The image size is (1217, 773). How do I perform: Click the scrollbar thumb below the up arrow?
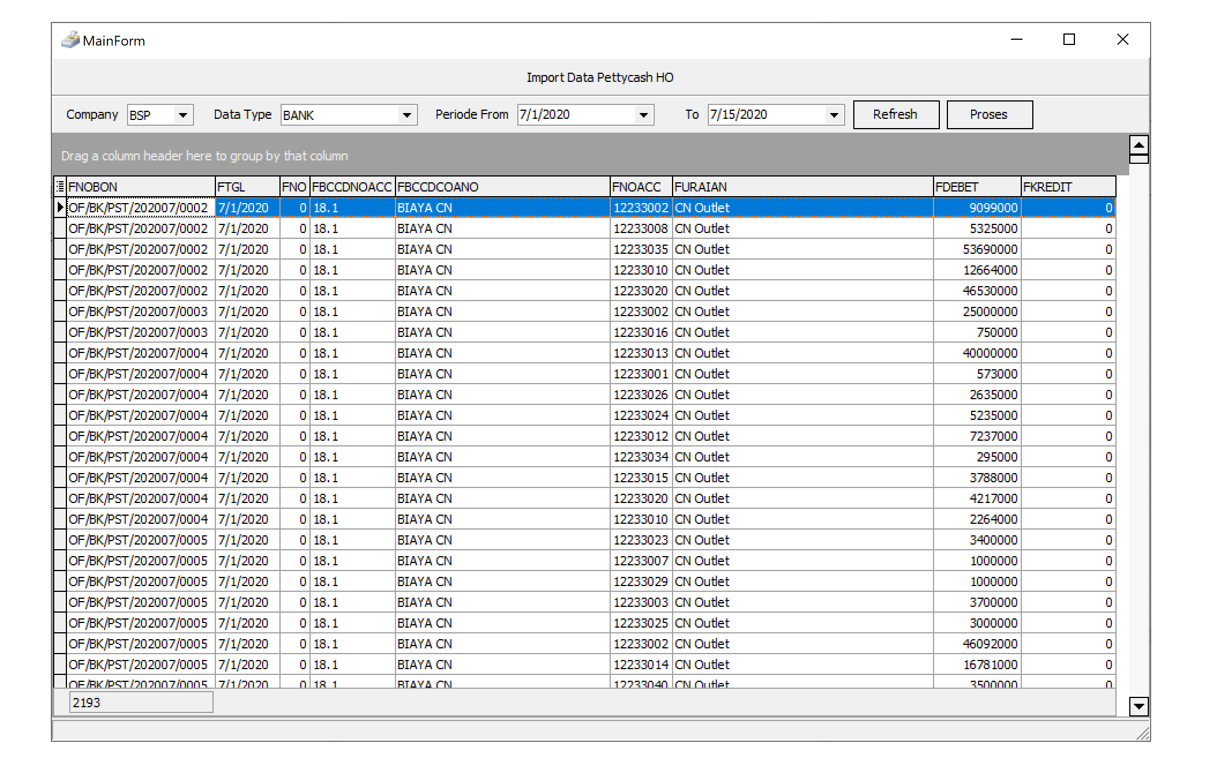click(x=1138, y=159)
